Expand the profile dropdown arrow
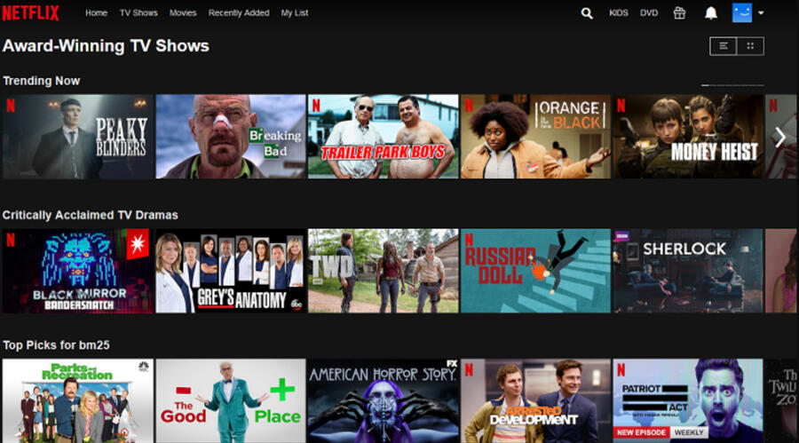Image resolution: width=799 pixels, height=443 pixels. [x=761, y=13]
